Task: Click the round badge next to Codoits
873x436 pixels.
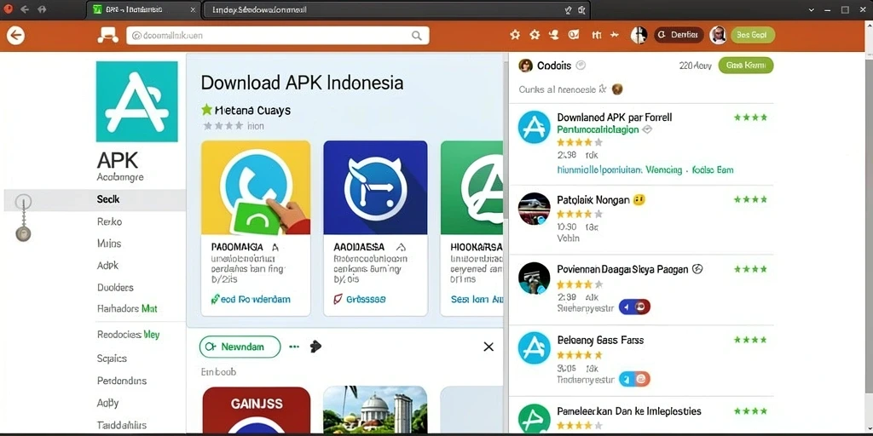Action: (581, 65)
